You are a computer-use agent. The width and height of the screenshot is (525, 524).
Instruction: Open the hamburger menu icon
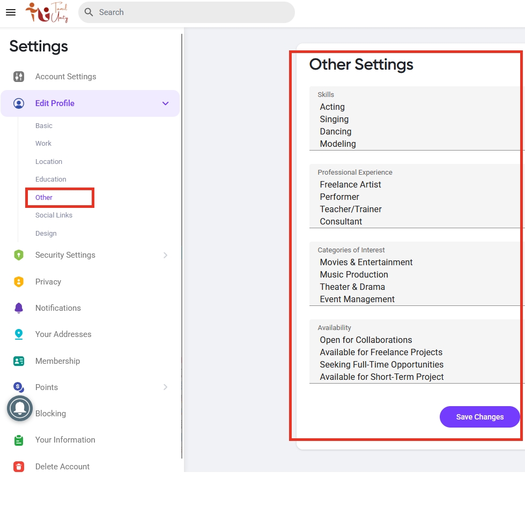pyautogui.click(x=11, y=12)
